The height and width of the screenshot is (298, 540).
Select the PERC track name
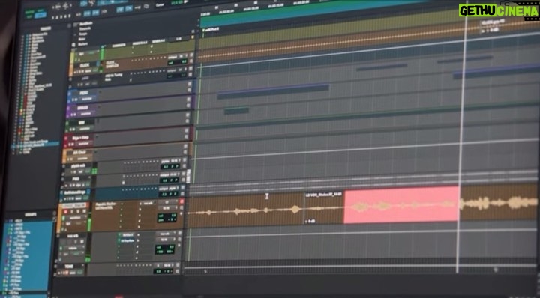[x=84, y=93]
